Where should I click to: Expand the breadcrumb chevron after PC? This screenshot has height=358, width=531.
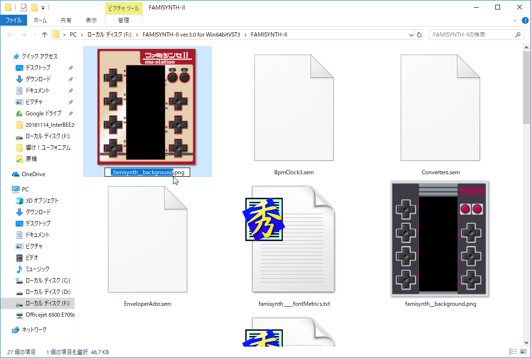82,35
